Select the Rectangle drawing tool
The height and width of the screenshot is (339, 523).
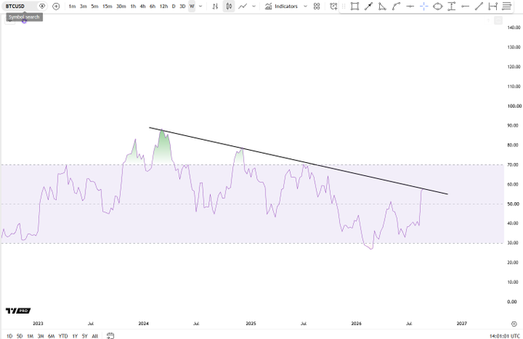355,6
